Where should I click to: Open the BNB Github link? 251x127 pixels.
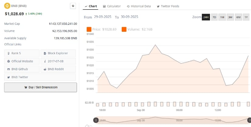pyautogui.click(x=22, y=69)
